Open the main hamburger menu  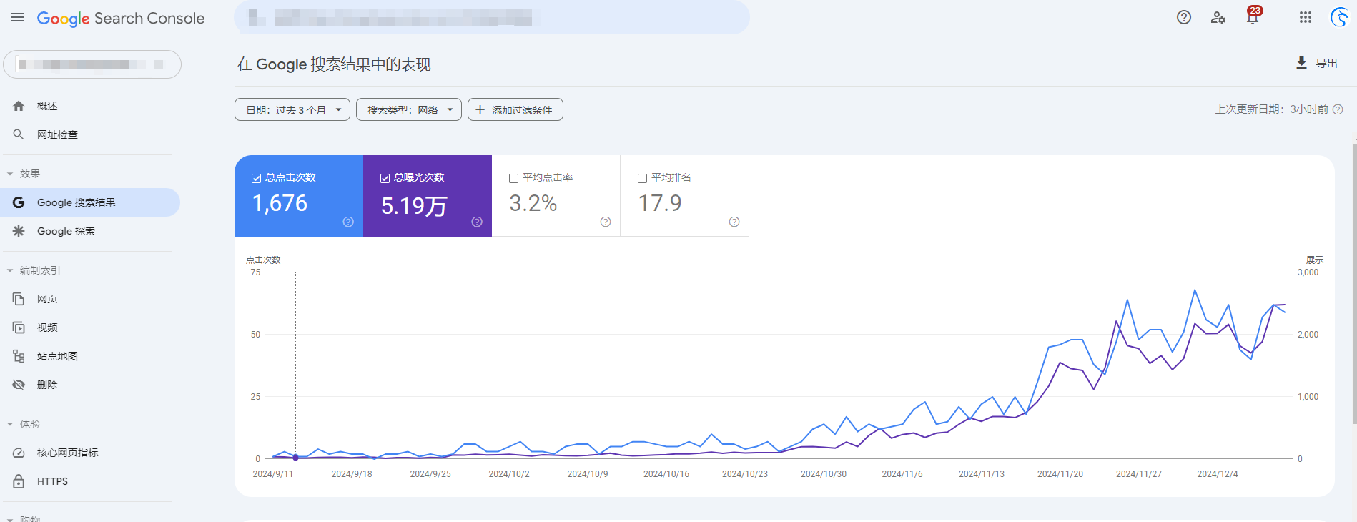[17, 17]
